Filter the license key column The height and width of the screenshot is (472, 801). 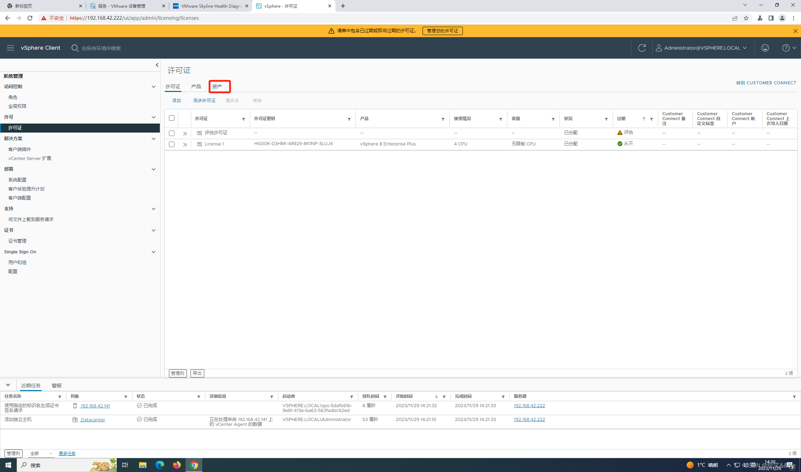[x=349, y=119]
